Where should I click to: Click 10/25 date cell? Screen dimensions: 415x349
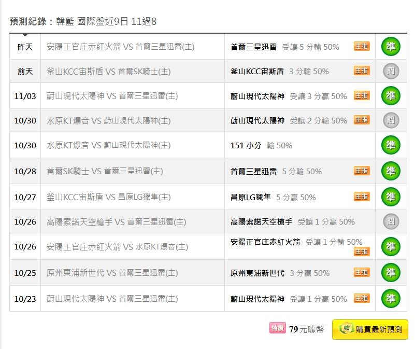tap(25, 273)
